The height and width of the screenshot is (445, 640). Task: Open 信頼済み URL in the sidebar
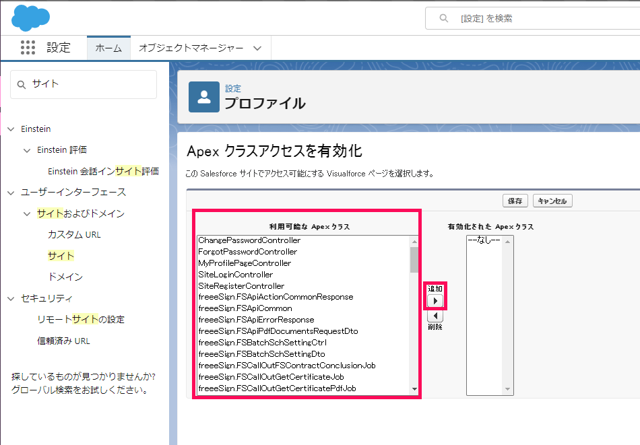tap(63, 341)
